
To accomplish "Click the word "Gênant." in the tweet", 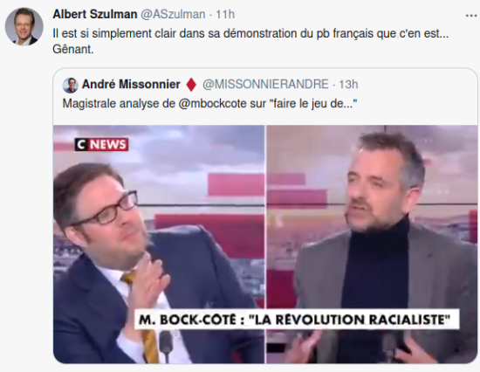I will [73, 49].
